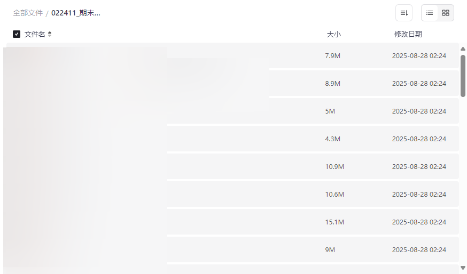The height and width of the screenshot is (274, 467).
Task: Click the 022411_期末... folder breadcrumb
Action: pyautogui.click(x=76, y=13)
